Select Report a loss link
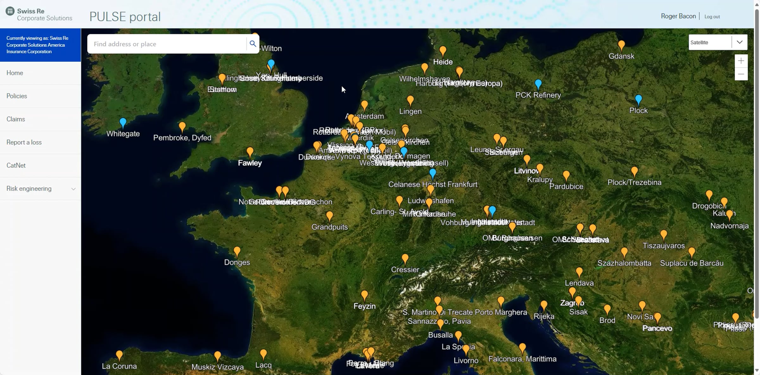 (24, 142)
